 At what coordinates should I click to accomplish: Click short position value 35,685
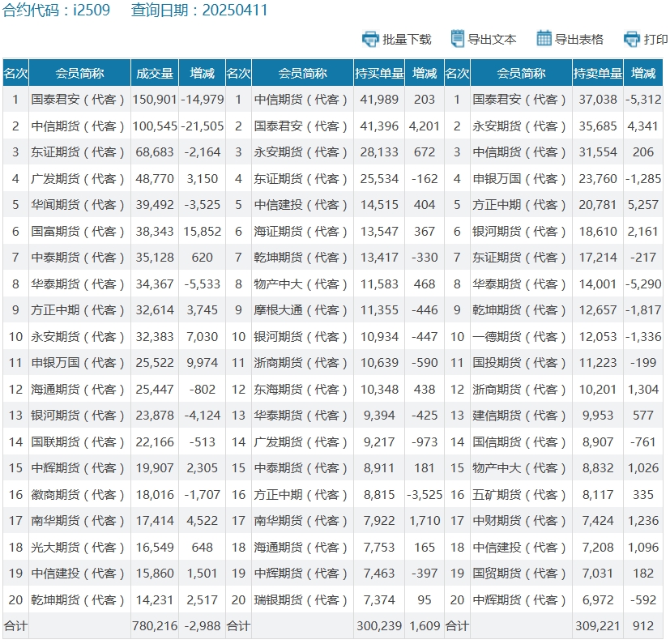598,126
